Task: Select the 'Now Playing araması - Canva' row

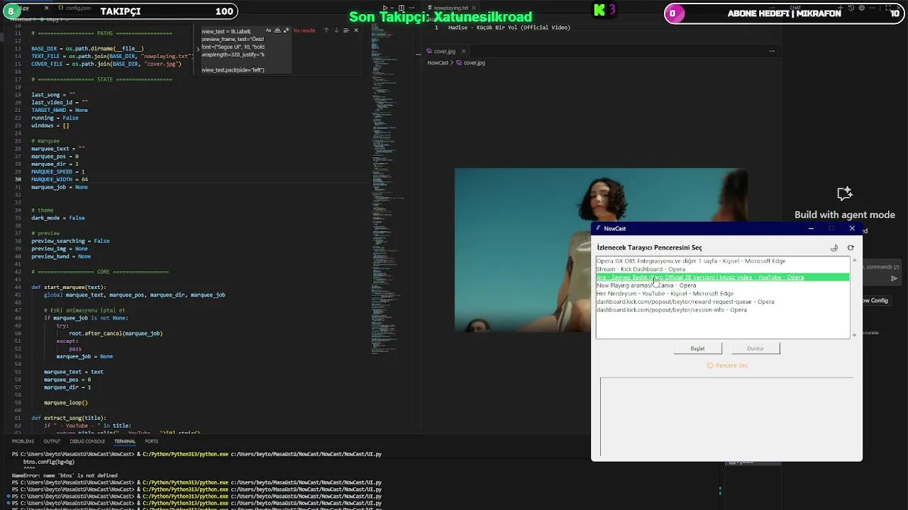Action: point(722,285)
